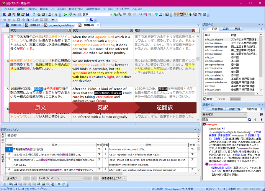Select the 品詞 tab in translation pane
This screenshot has height=191, width=265.
point(226,29)
